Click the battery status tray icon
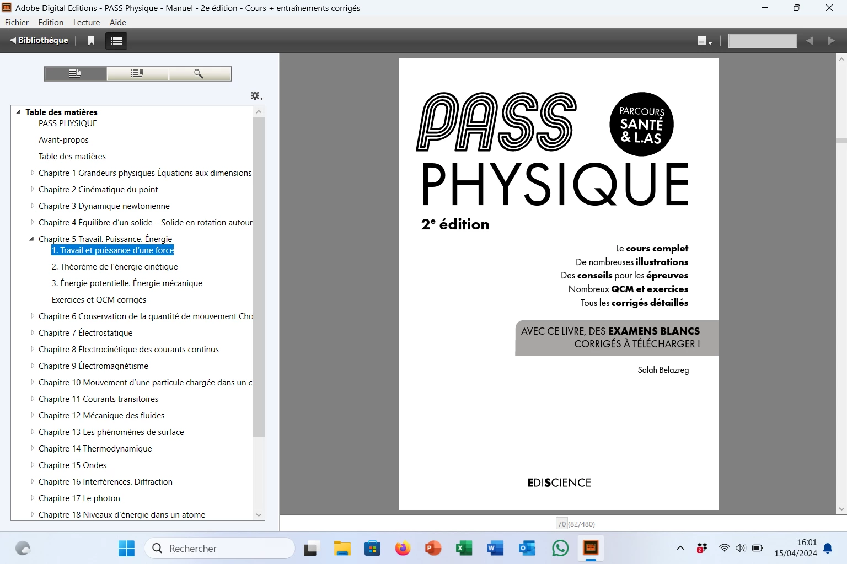 pyautogui.click(x=758, y=548)
